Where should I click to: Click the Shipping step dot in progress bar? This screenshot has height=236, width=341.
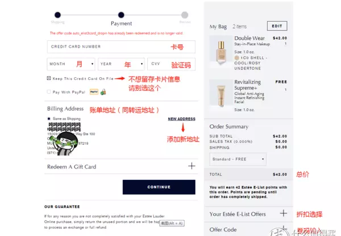click(x=57, y=15)
